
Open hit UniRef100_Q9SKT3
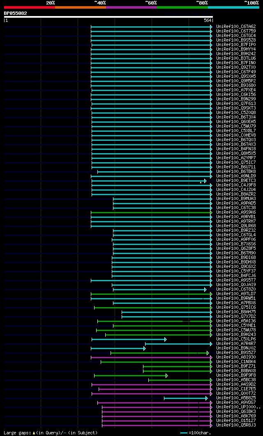236,108
